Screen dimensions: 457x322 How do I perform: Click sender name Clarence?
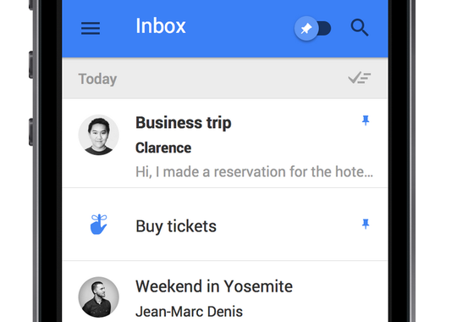(163, 147)
